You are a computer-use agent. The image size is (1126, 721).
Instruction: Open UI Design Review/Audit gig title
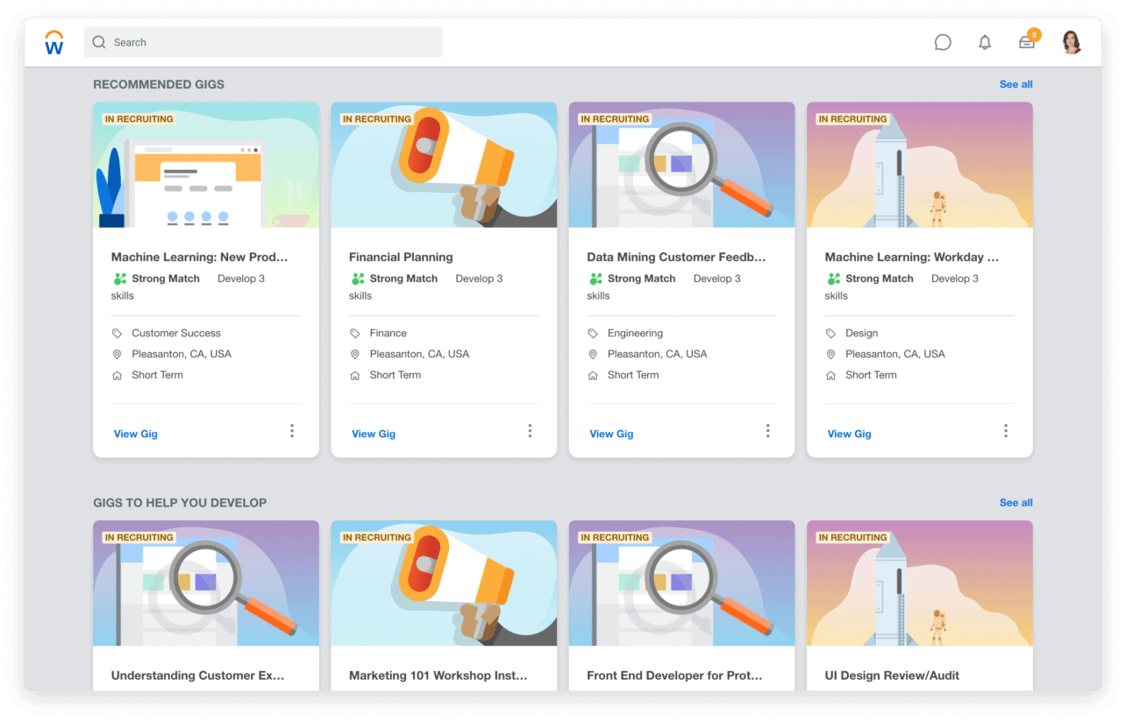click(x=892, y=675)
